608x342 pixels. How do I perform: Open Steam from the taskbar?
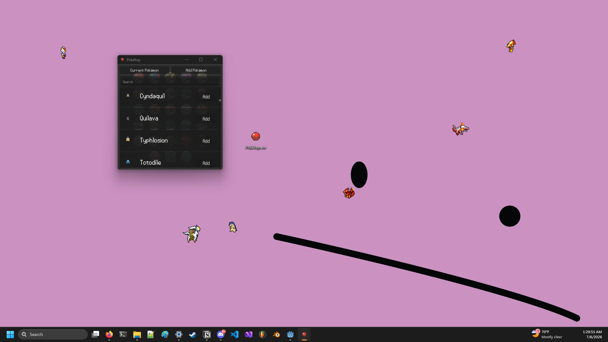click(x=193, y=334)
